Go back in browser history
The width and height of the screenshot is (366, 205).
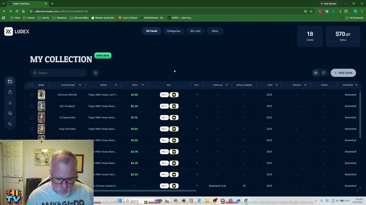click(4, 11)
